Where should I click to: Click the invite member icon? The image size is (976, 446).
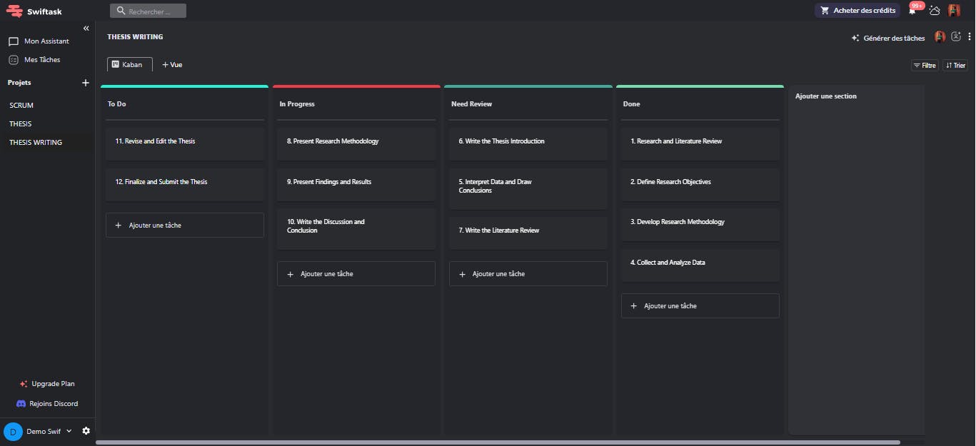pos(956,37)
